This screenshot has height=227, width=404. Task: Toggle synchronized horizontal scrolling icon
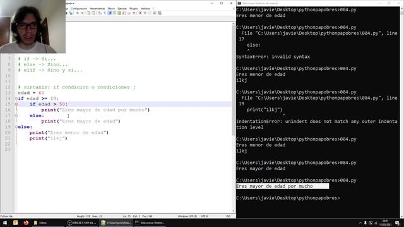[93, 13]
